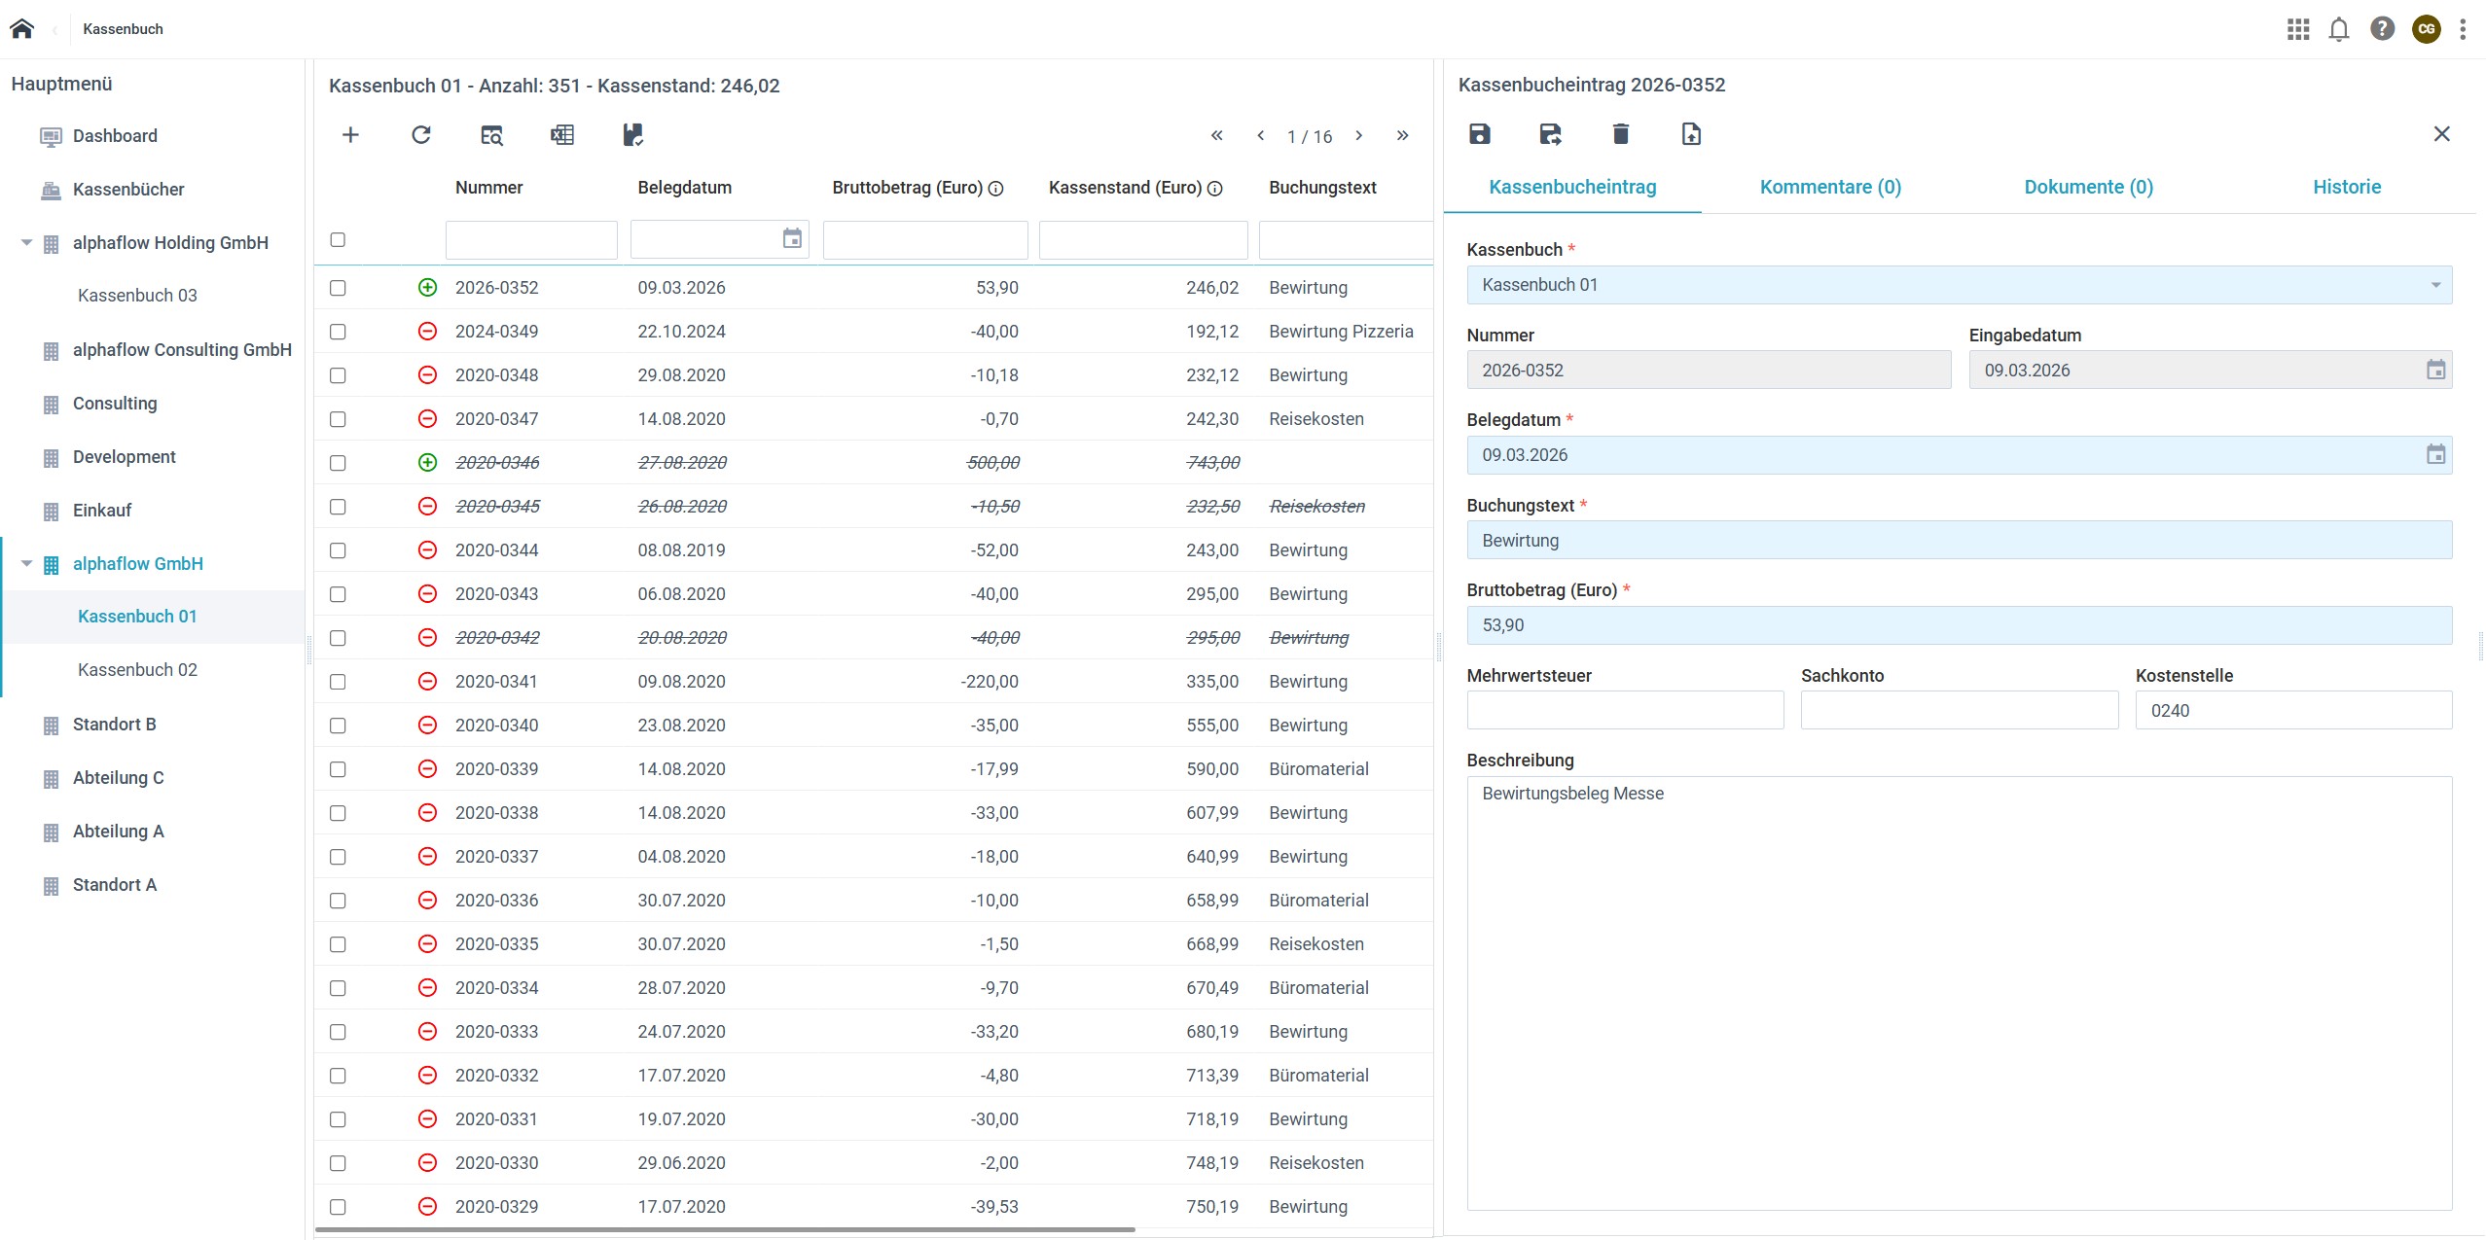Viewport: 2486px width, 1240px height.
Task: Save the Kassenbucheintrag with disk icon
Action: coord(1479,134)
